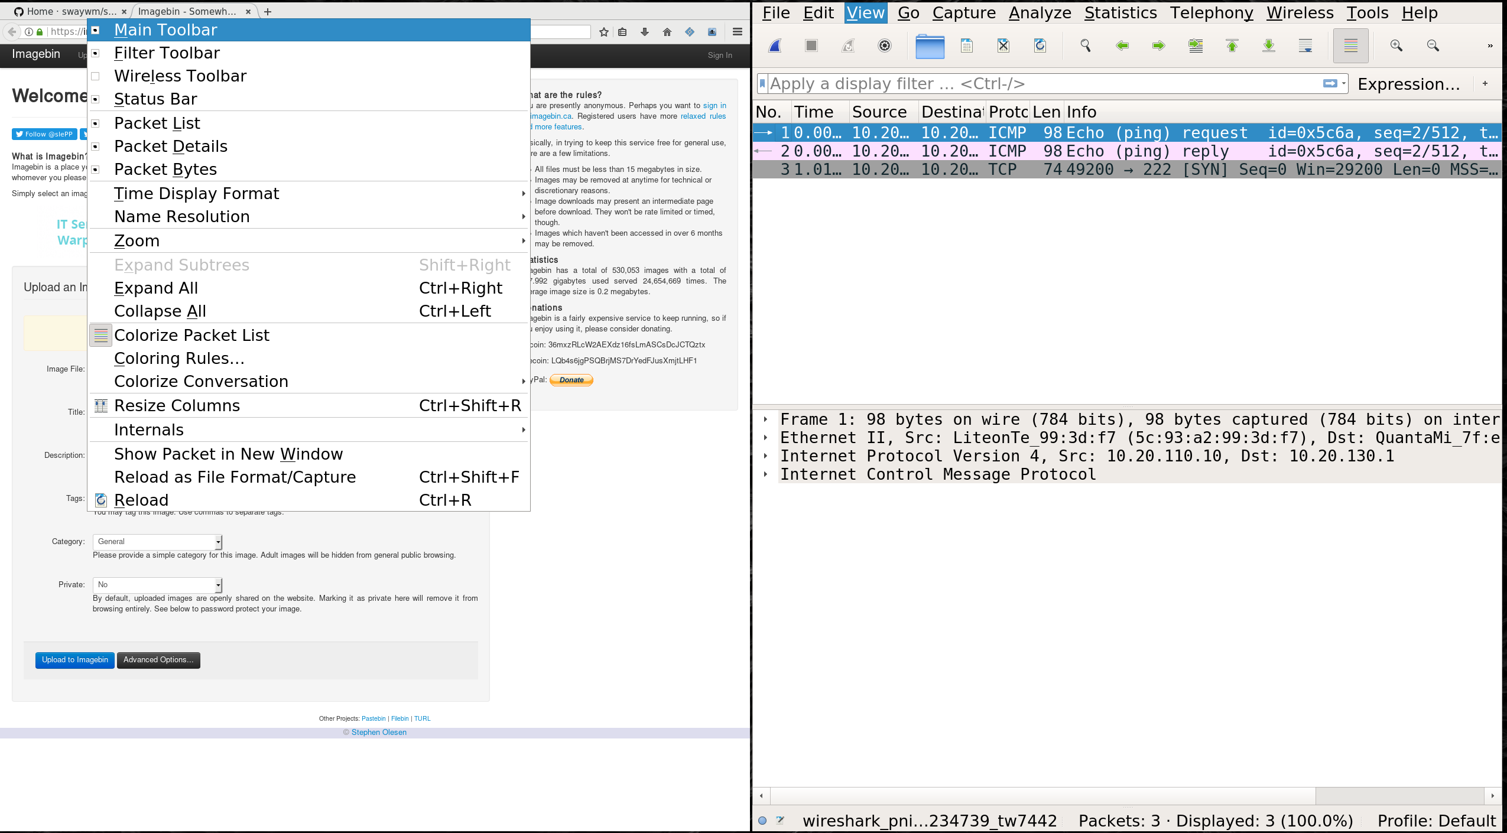Toggle Packet List pane
Image resolution: width=1507 pixels, height=833 pixels.
click(x=308, y=123)
